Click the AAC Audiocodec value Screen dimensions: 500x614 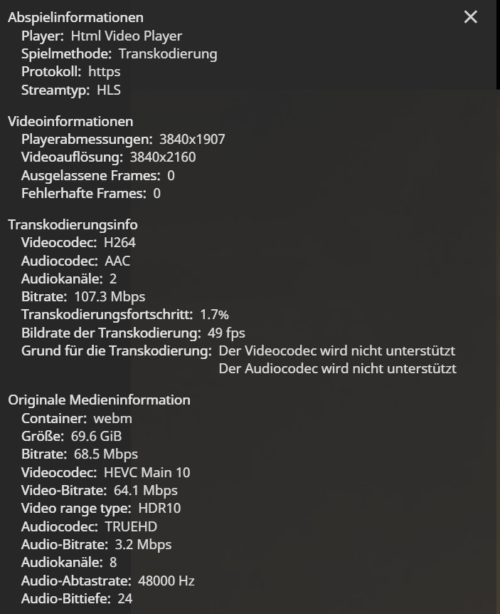[119, 261]
